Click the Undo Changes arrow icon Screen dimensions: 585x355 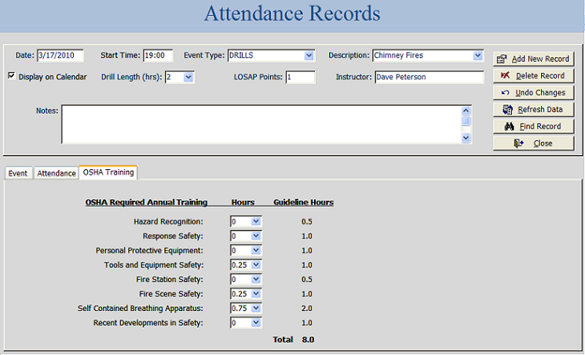click(x=506, y=92)
